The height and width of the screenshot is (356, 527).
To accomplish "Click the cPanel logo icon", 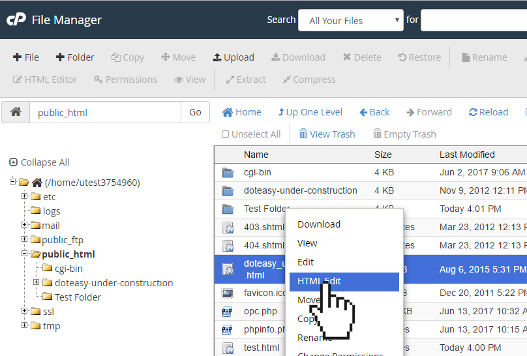I will coord(16,20).
